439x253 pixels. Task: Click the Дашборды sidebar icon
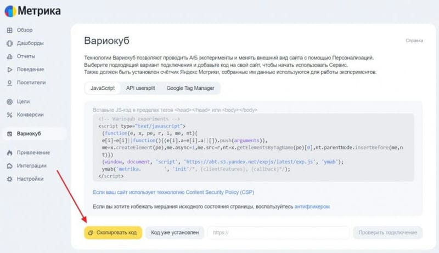coord(9,43)
